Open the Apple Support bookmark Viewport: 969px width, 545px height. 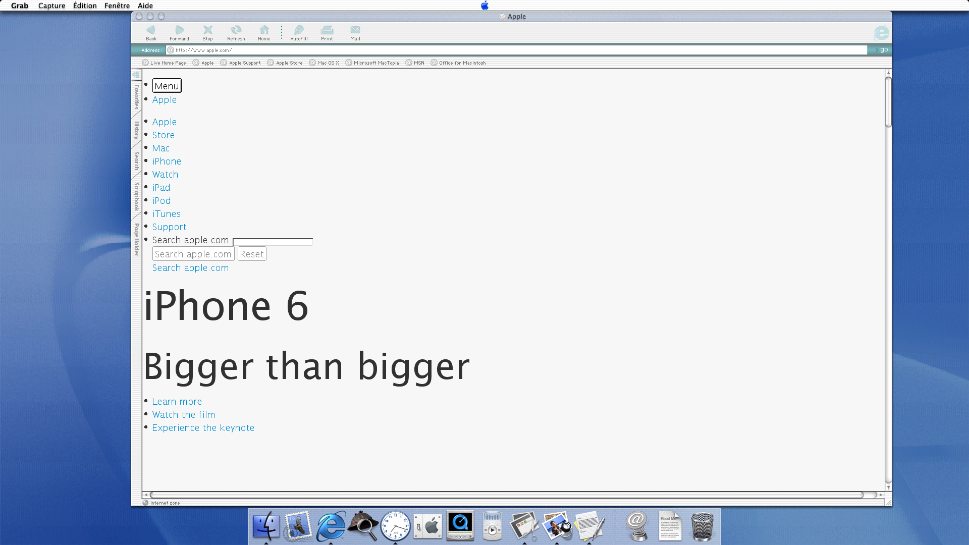pyautogui.click(x=241, y=63)
